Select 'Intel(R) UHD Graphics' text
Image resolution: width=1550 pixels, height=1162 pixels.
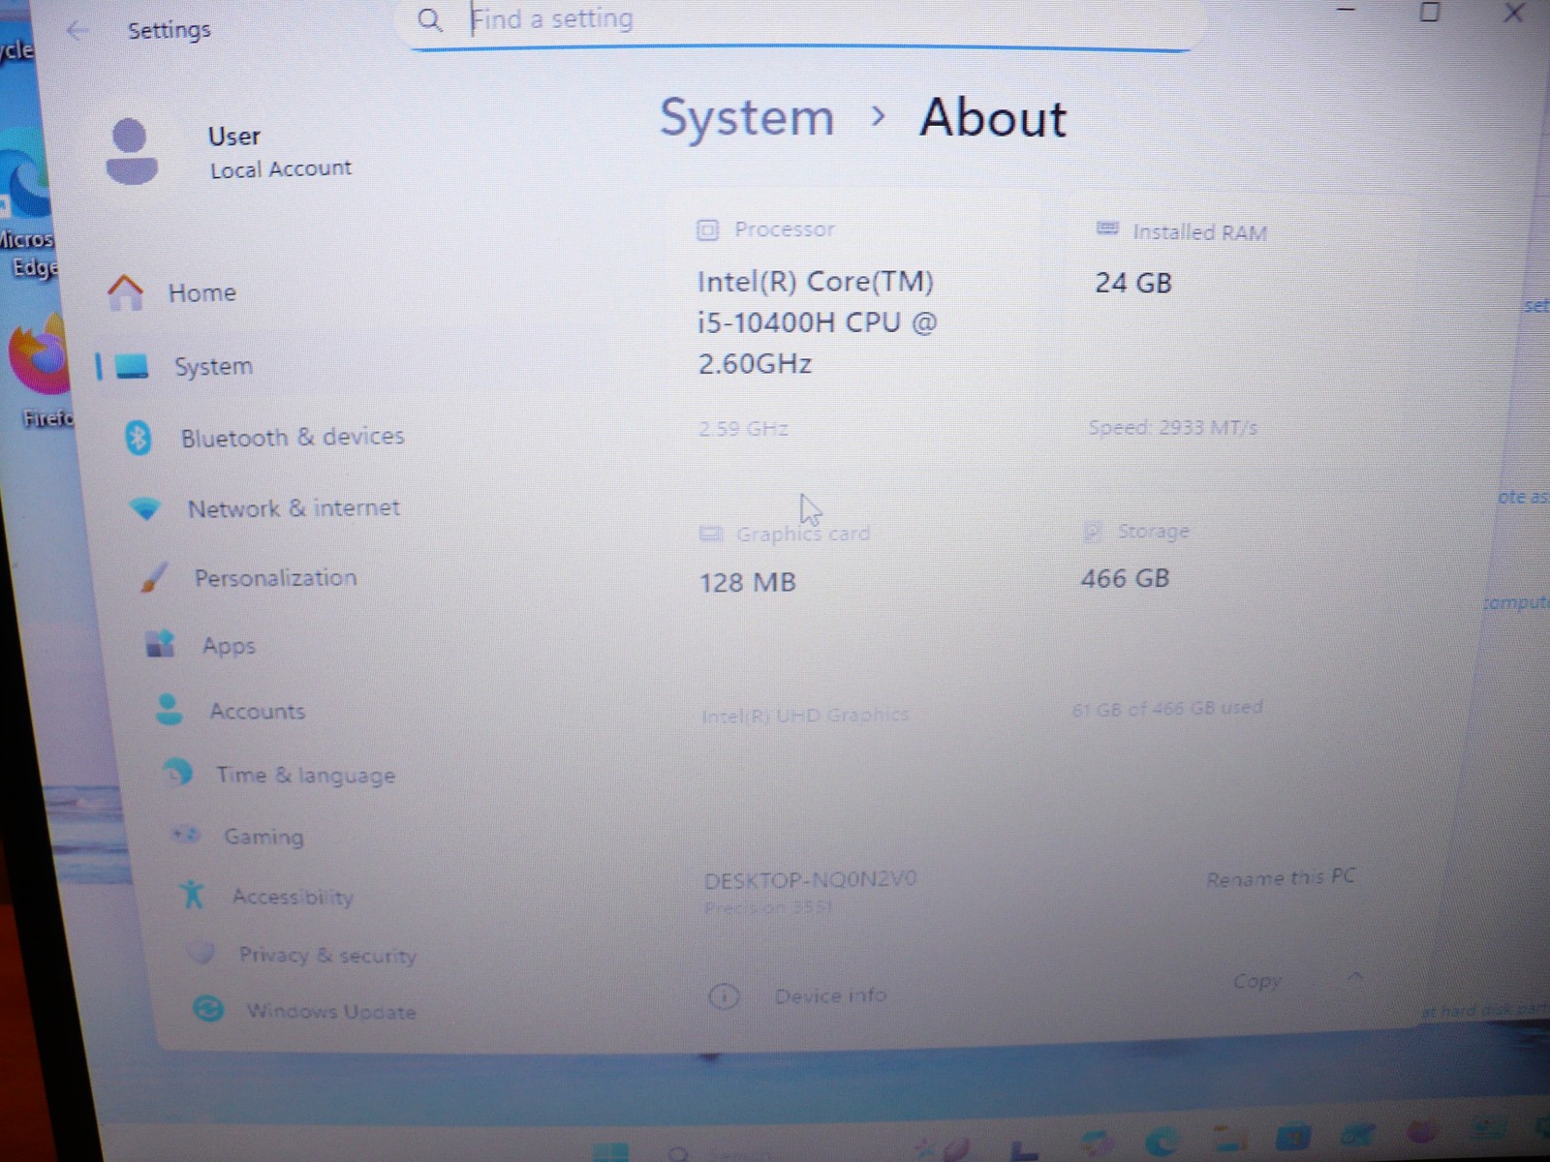click(804, 716)
